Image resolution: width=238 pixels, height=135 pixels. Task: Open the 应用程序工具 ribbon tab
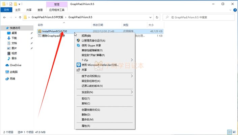click(x=57, y=10)
